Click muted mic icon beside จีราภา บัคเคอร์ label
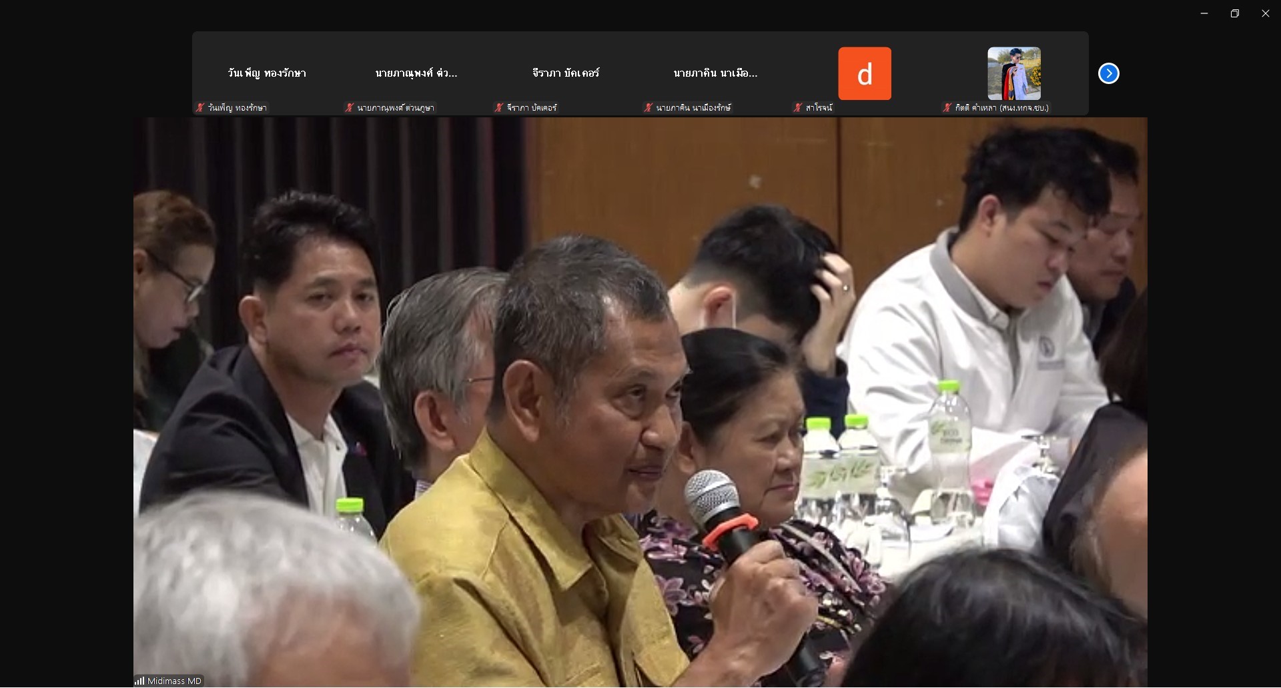Image resolution: width=1281 pixels, height=688 pixels. tap(498, 107)
